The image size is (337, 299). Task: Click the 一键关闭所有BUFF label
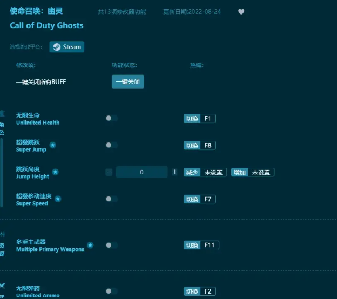41,82
